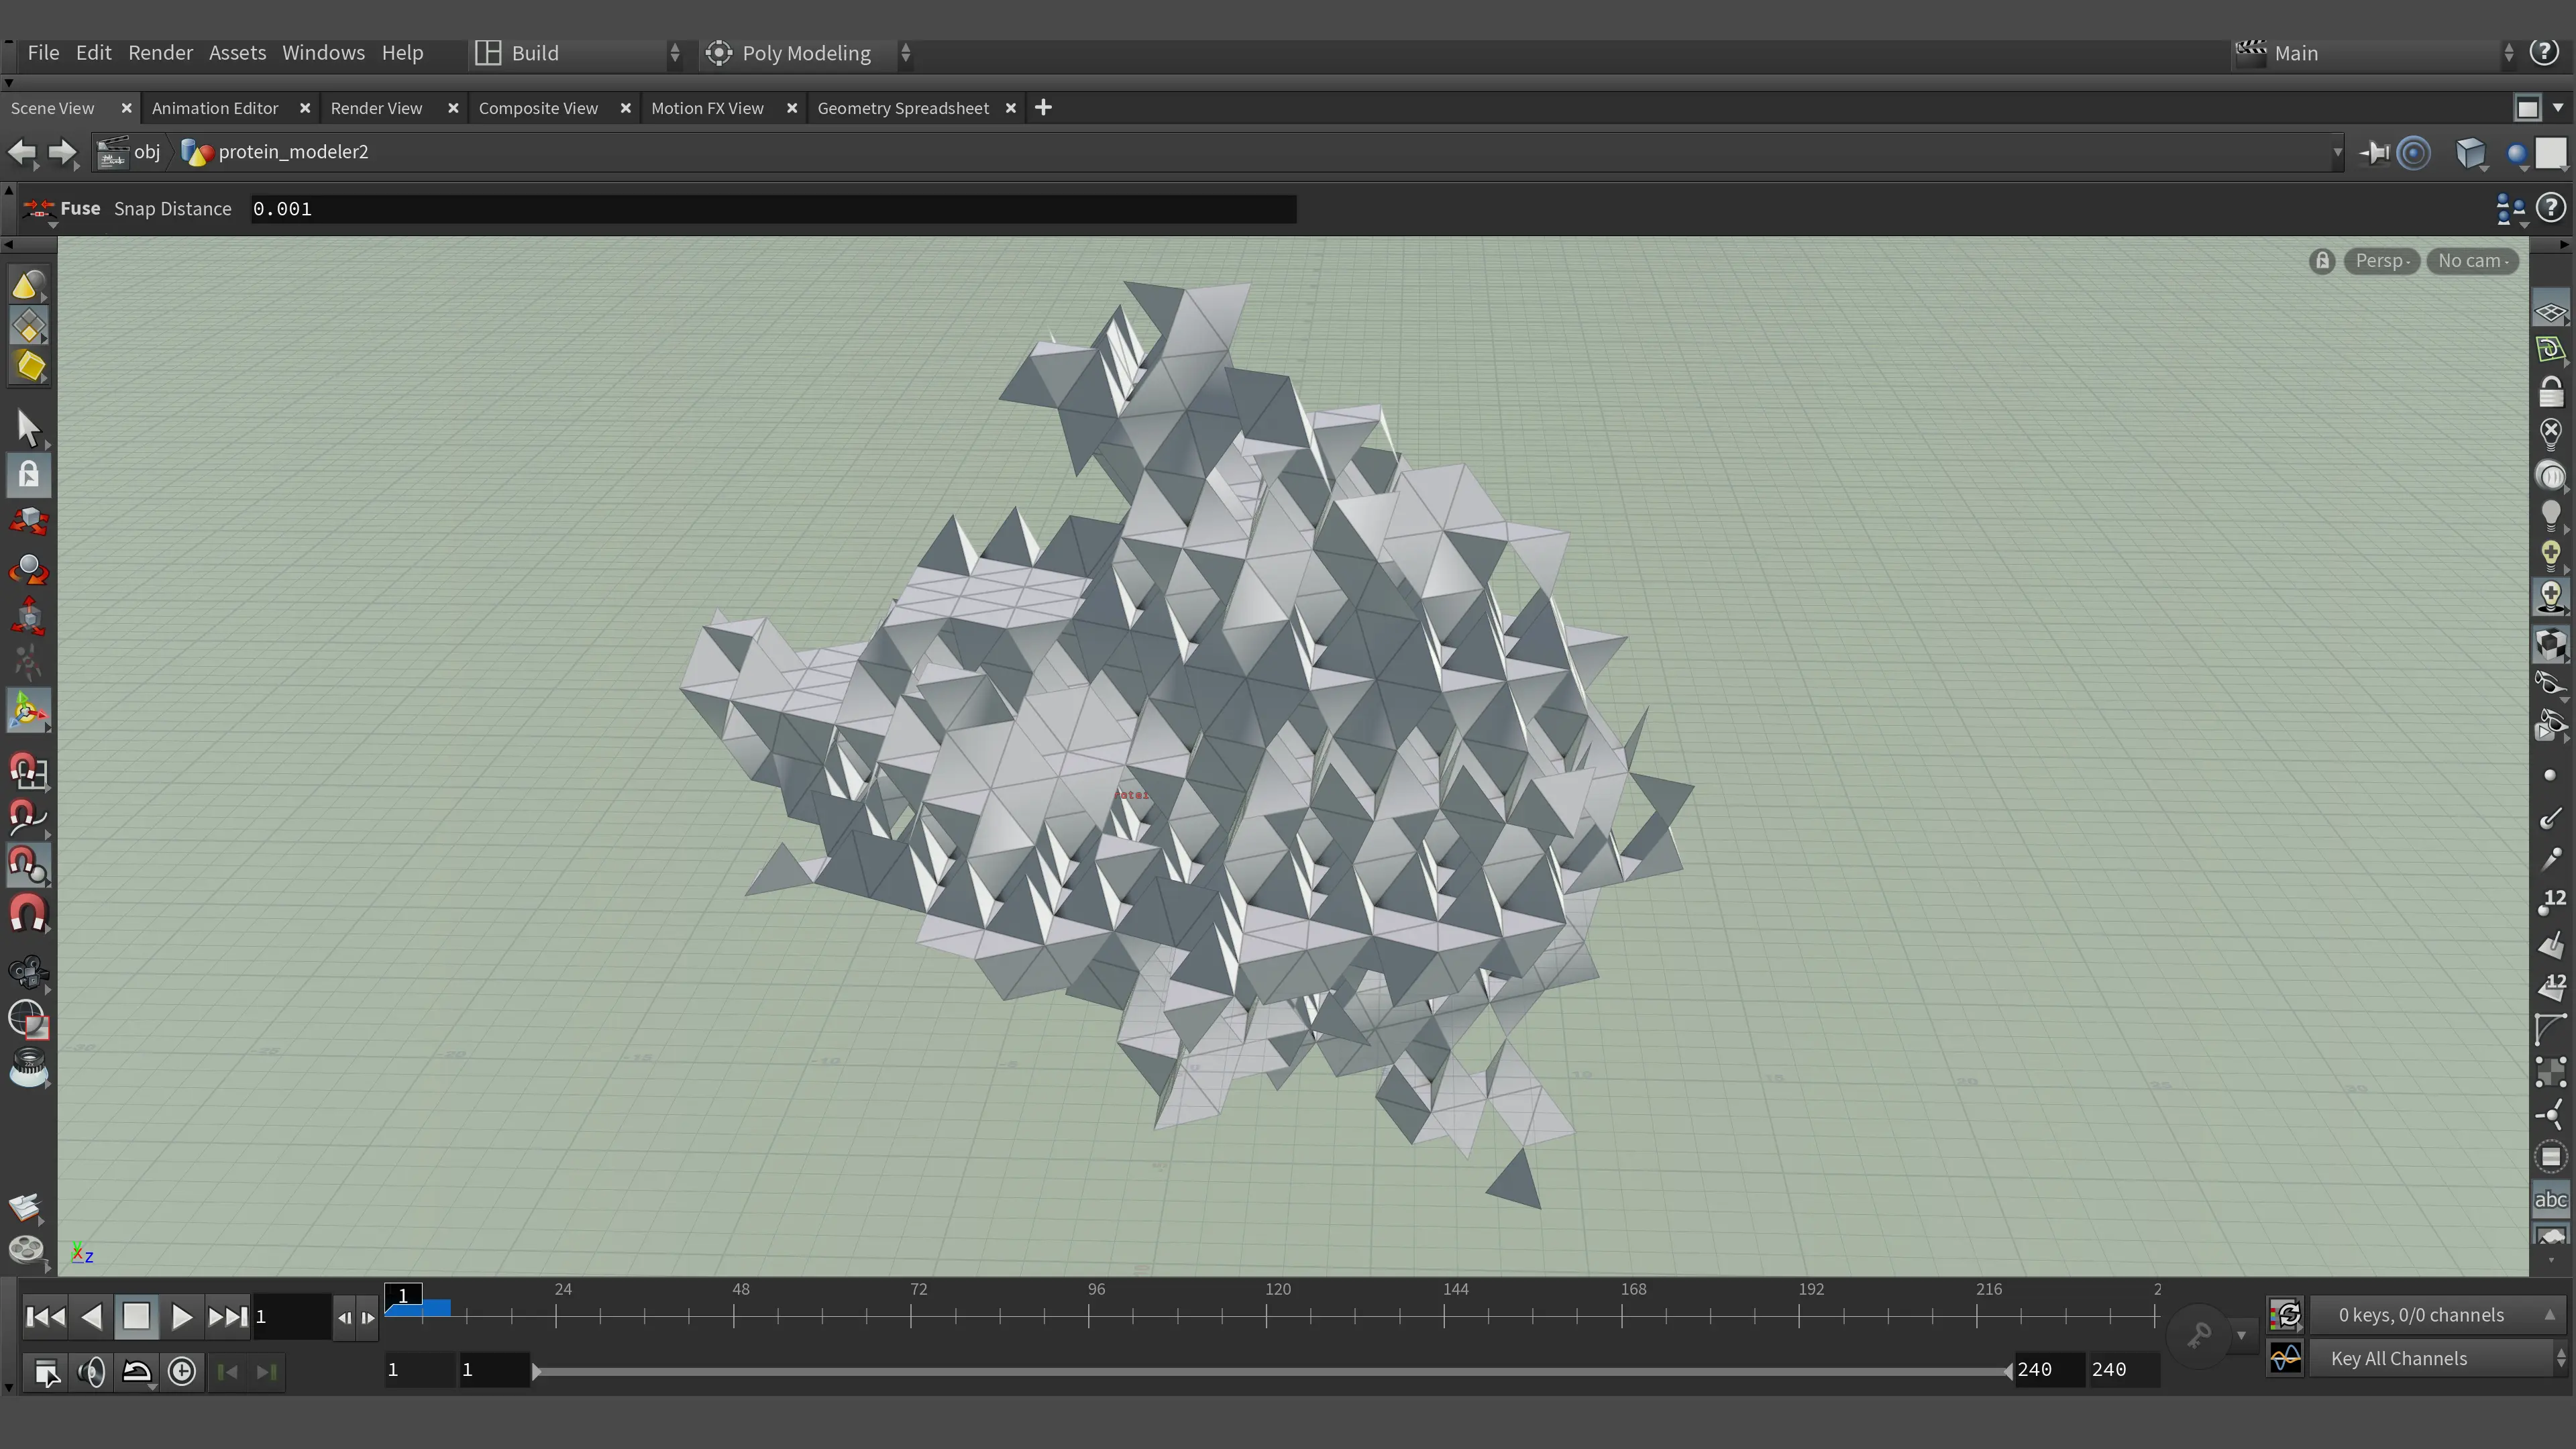
Task: Toggle display of point numbers icon
Action: pos(2551,902)
